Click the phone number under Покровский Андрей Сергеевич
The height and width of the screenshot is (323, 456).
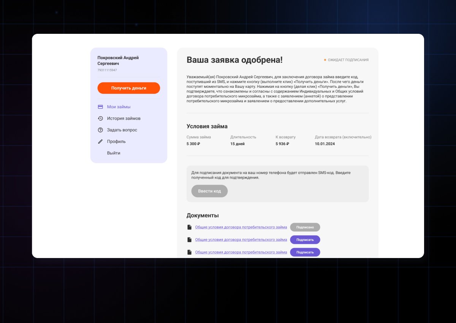tap(107, 70)
